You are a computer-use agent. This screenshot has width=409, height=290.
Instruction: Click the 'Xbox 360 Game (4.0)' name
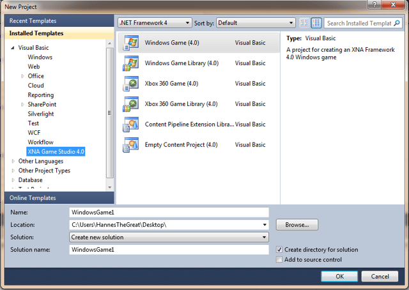click(171, 84)
